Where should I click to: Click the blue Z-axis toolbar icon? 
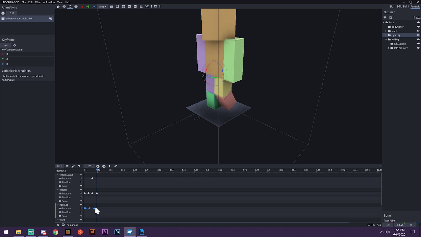coord(94,6)
